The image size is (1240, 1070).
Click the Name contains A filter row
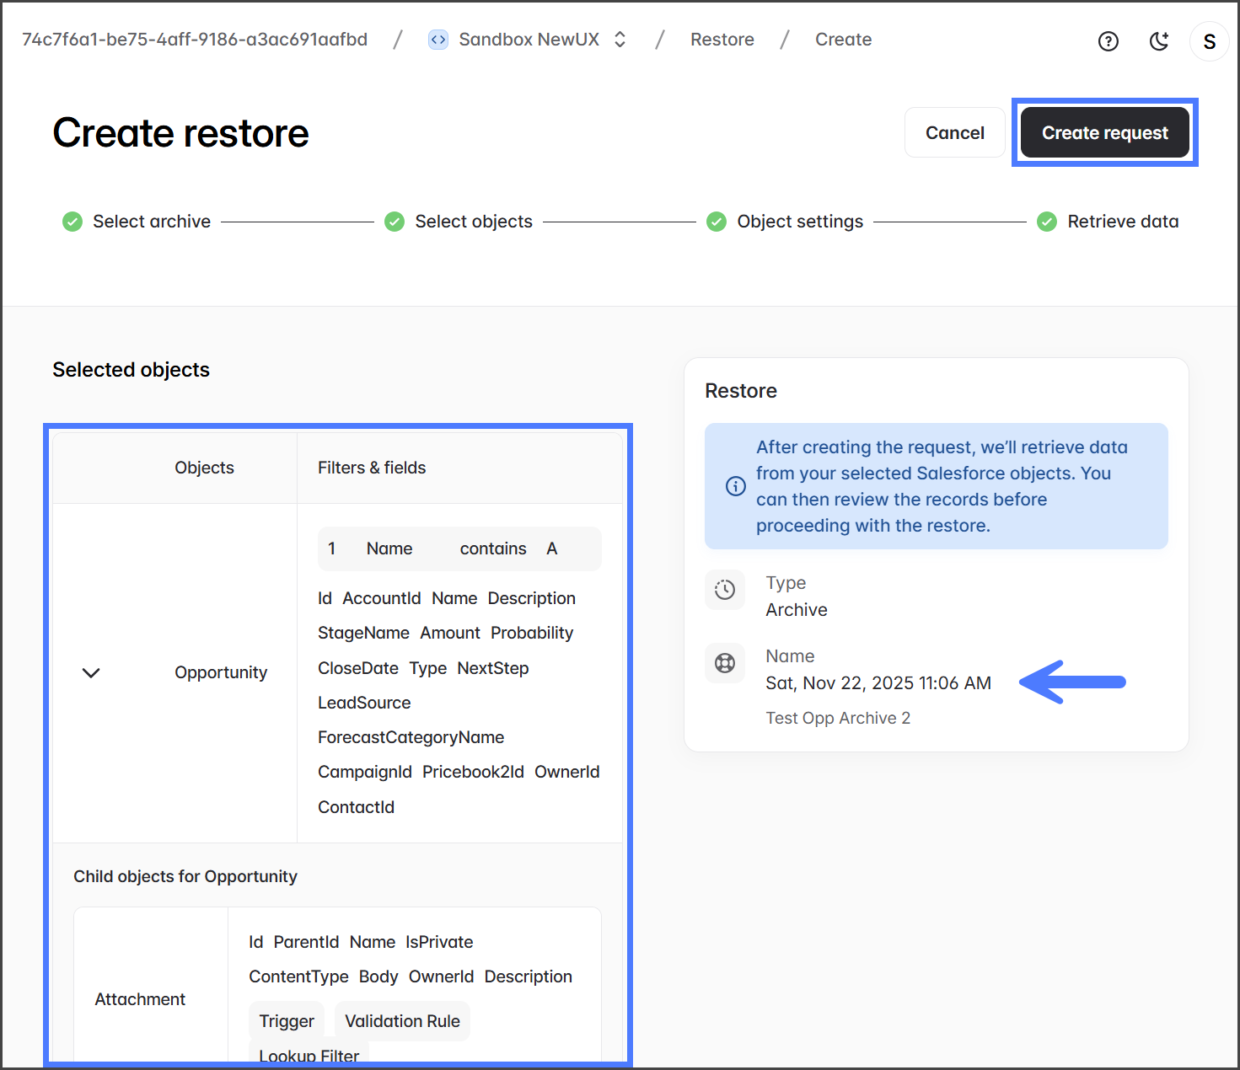(459, 548)
